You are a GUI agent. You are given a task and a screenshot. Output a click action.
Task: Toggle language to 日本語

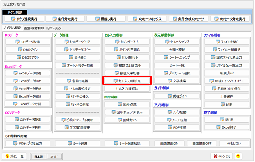click(x=39, y=156)
